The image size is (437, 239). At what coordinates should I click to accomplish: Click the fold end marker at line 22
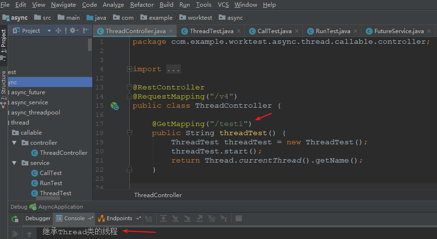[x=129, y=170]
